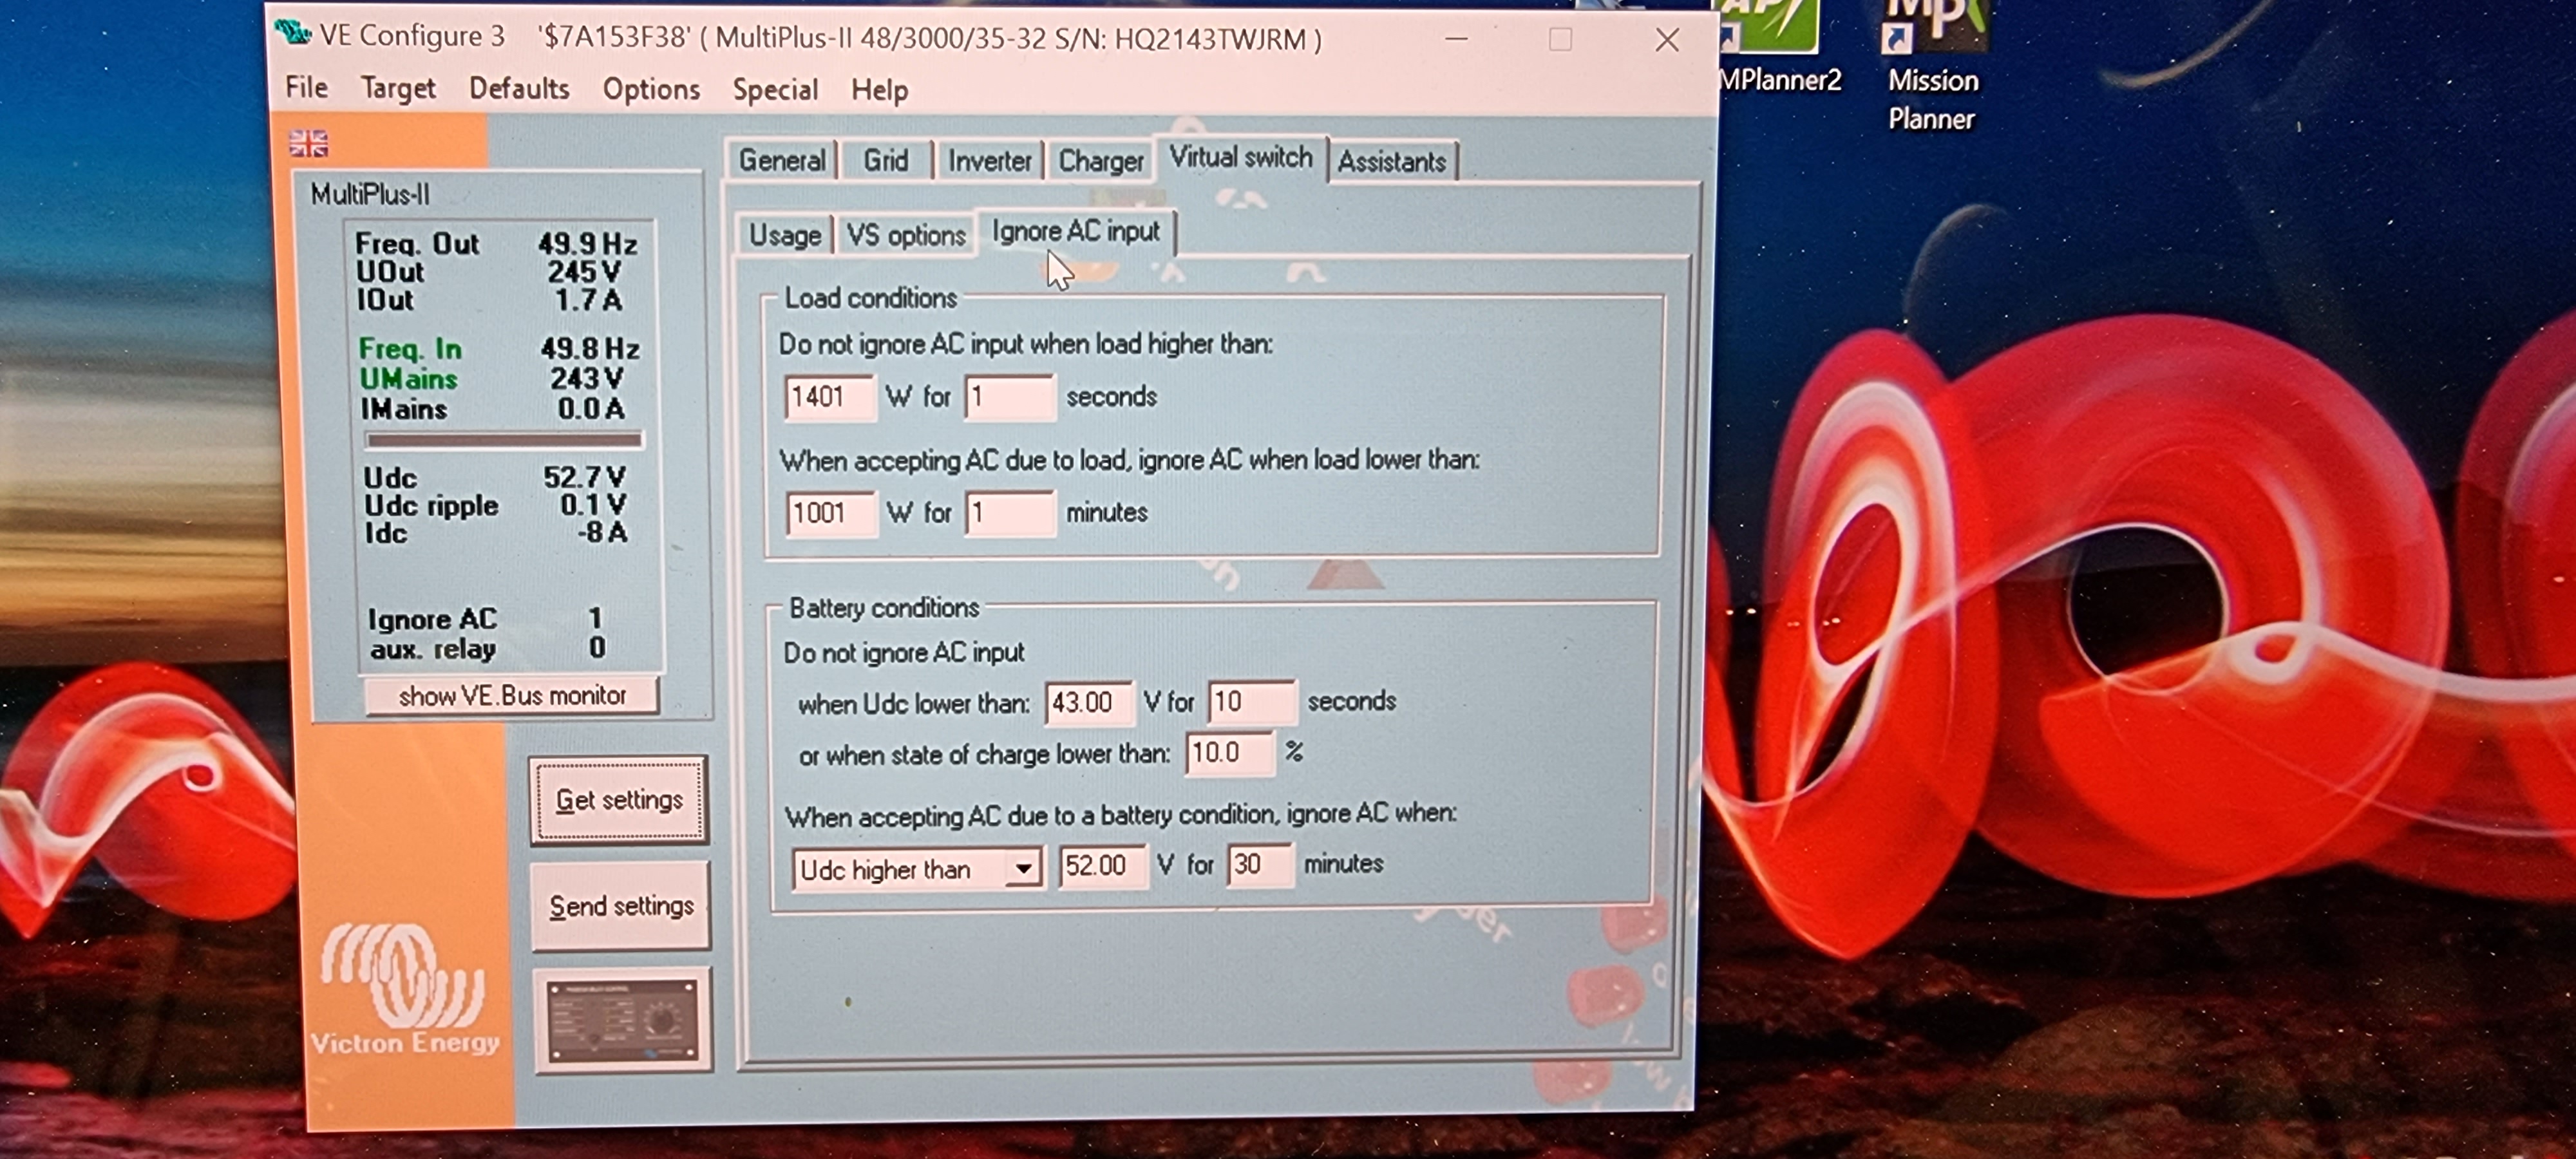This screenshot has width=2576, height=1159.
Task: Open the Defaults menu
Action: (518, 89)
